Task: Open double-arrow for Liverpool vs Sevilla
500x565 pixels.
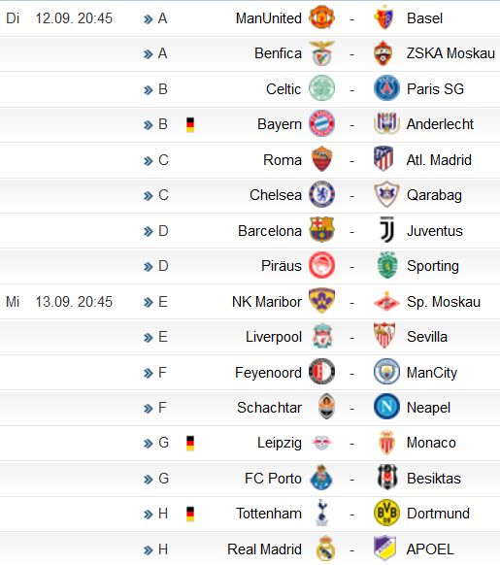Action: pos(149,338)
